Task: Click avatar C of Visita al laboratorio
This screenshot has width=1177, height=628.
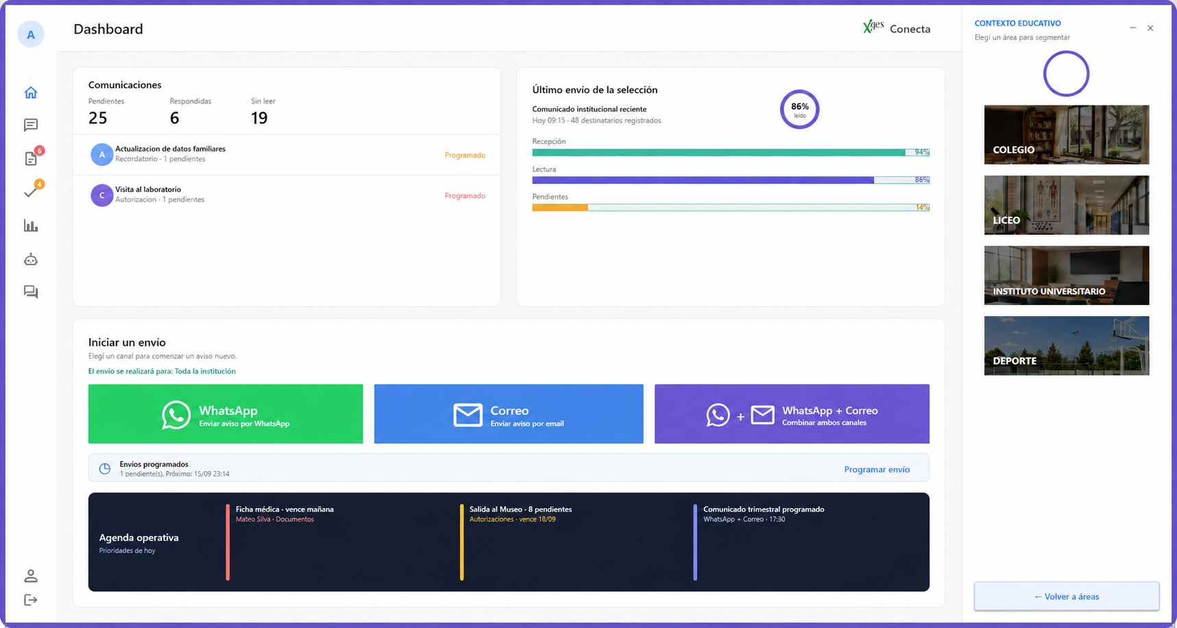Action: pyautogui.click(x=101, y=195)
